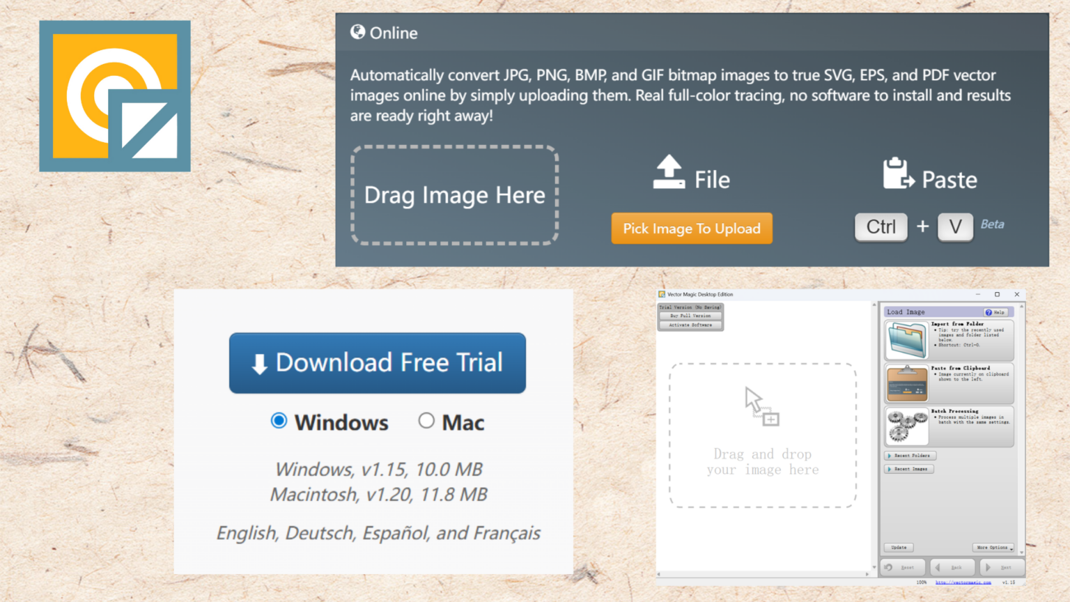Click the Import from Folder icon
The height and width of the screenshot is (602, 1070).
906,341
